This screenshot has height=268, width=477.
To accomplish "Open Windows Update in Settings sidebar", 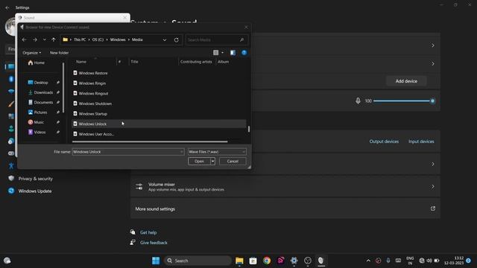I will click(35, 191).
